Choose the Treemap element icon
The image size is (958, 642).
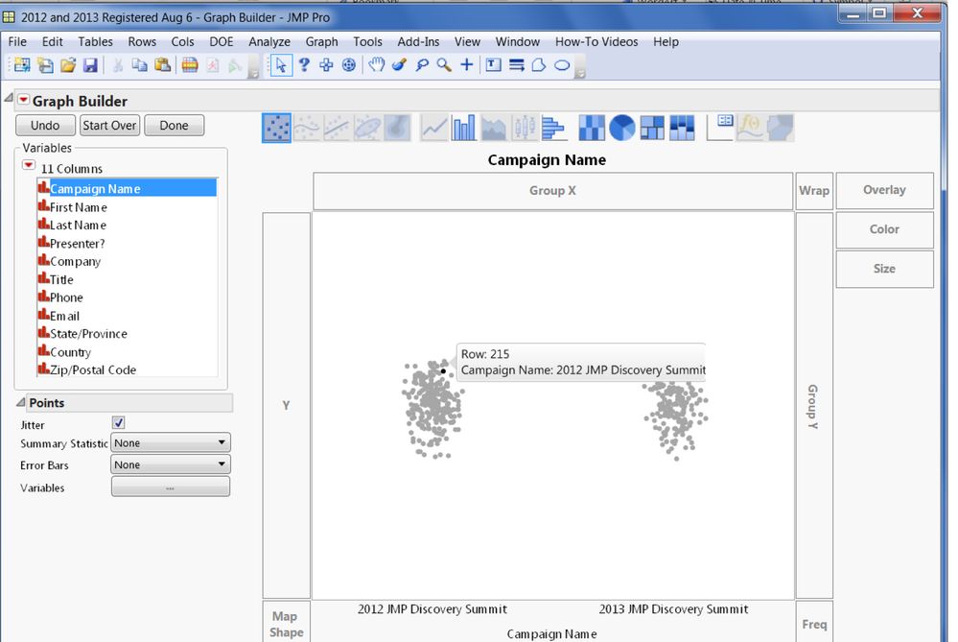click(x=652, y=129)
